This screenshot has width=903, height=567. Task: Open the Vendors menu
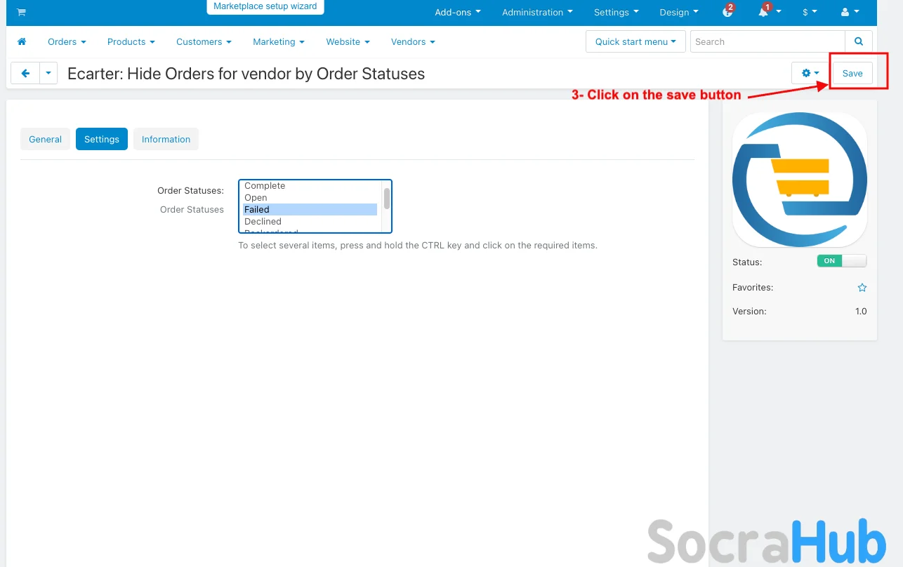coord(413,41)
